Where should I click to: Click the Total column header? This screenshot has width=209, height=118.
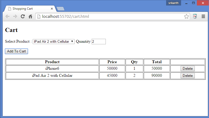click(157, 62)
